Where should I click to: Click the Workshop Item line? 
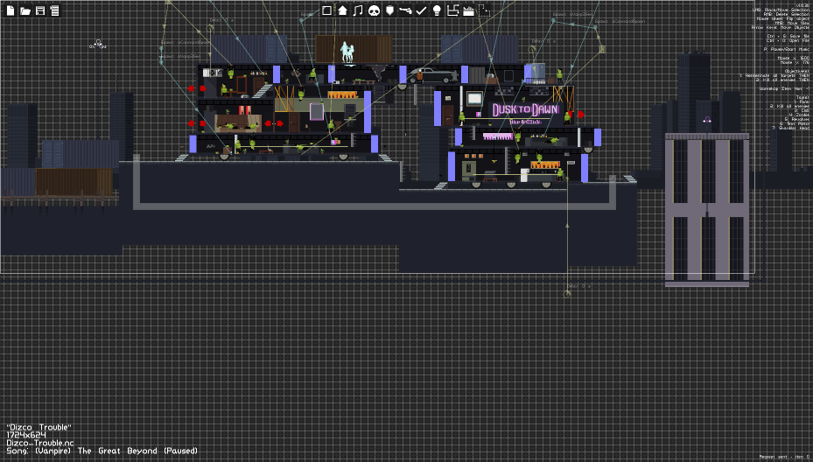point(784,88)
